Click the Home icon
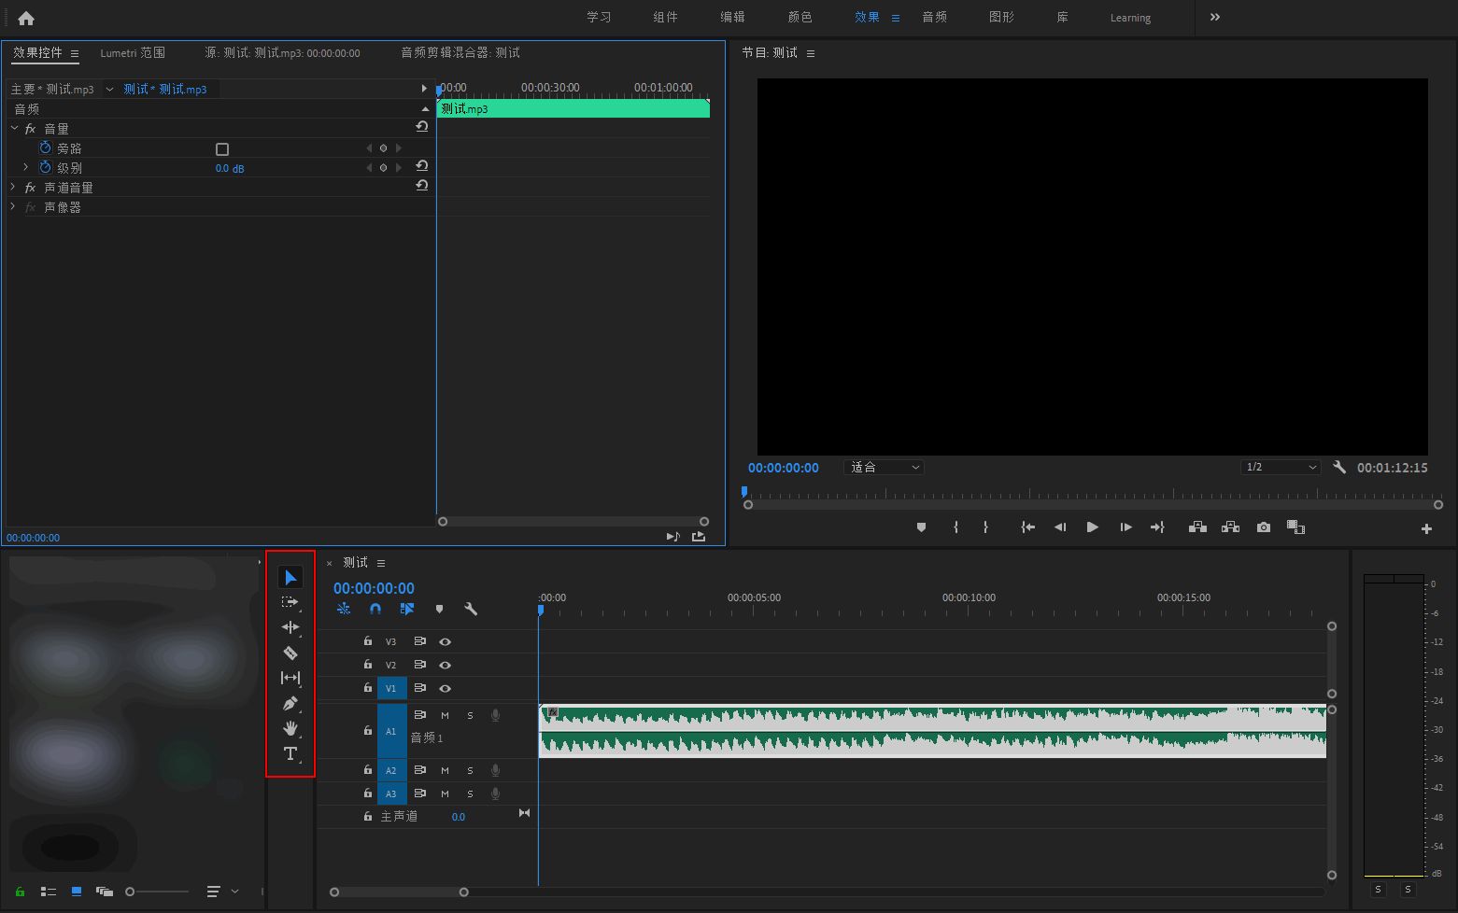 [26, 18]
